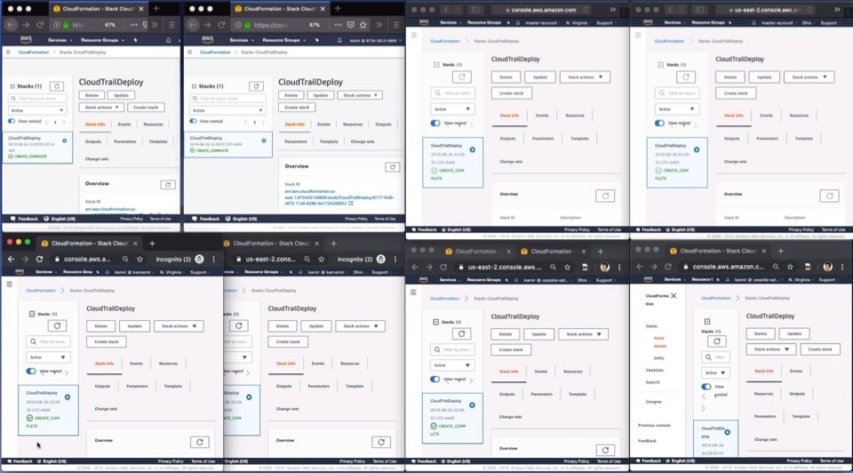Refresh stacks list in bottom-right Chrome window
This screenshot has height=473, width=853.
point(717,341)
